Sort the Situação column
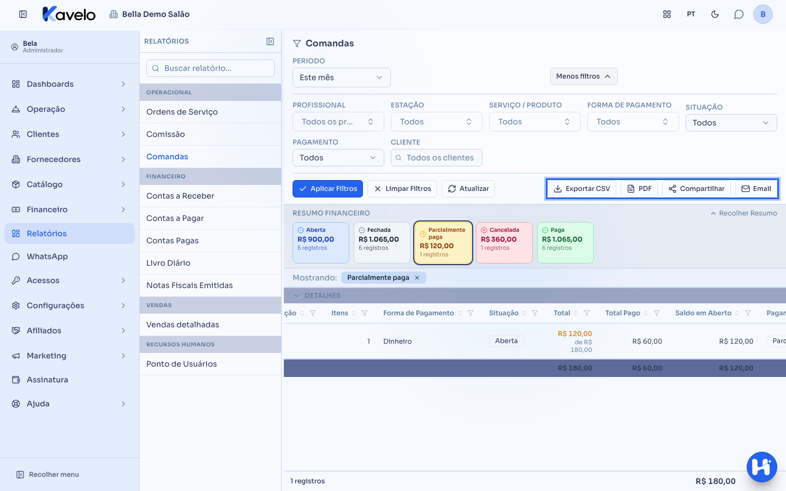Viewport: 786px width, 491px height. (x=524, y=313)
